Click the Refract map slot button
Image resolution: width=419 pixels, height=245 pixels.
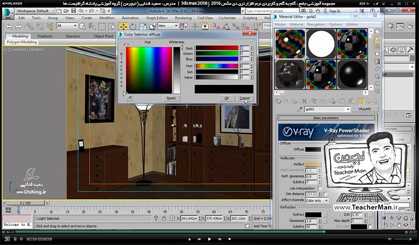click(325, 215)
